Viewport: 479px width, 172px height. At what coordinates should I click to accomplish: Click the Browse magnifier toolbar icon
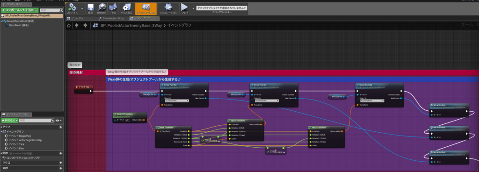pos(102,9)
